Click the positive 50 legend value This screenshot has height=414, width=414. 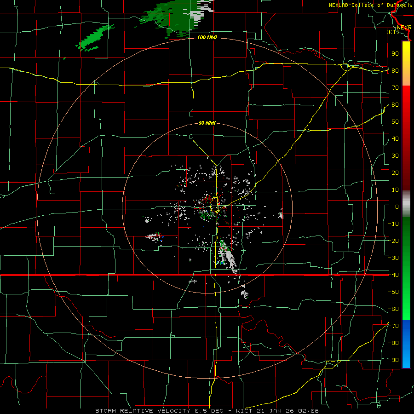point(395,122)
